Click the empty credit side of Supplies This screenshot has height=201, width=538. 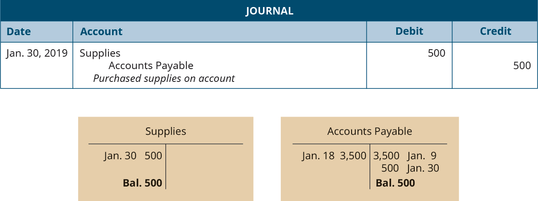tap(204, 167)
